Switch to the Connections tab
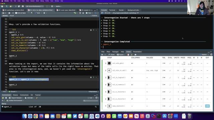Screen dimensions: 214x120 pyautogui.click(x=24, y=95)
